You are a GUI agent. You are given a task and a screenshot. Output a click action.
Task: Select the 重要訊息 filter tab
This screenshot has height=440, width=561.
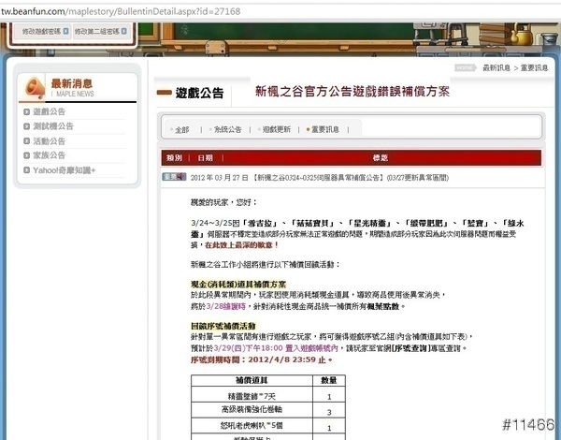click(326, 129)
